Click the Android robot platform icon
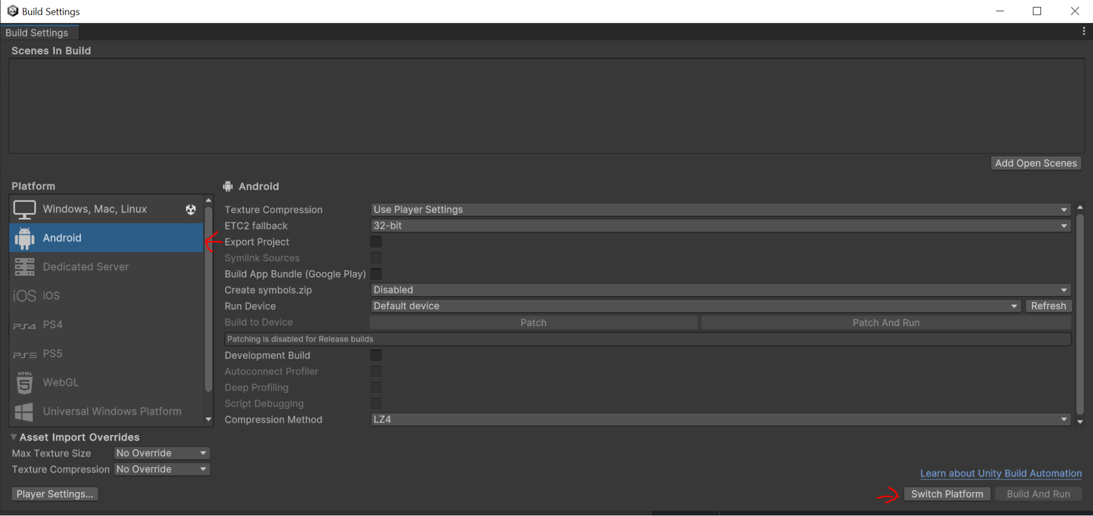Screen dimensions: 1093x516 [x=25, y=238]
